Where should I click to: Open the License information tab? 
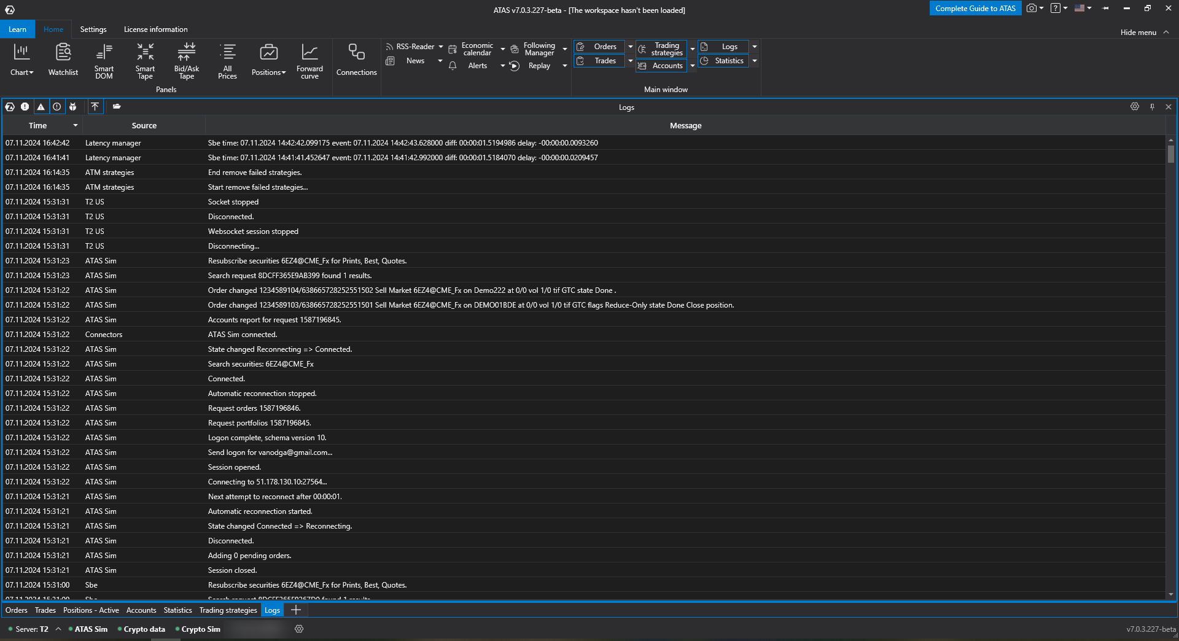click(x=156, y=29)
